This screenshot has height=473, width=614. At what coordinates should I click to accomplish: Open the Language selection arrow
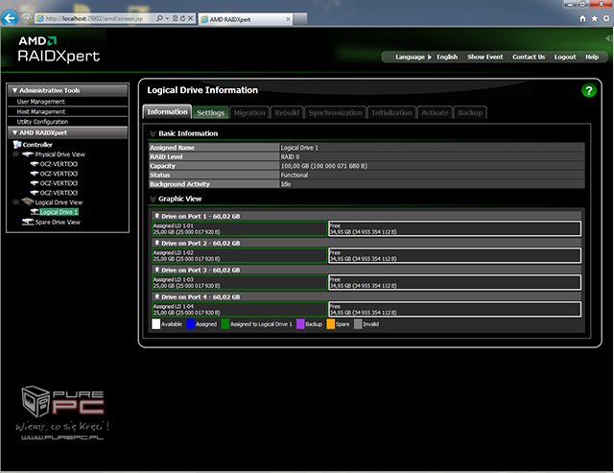click(x=429, y=58)
